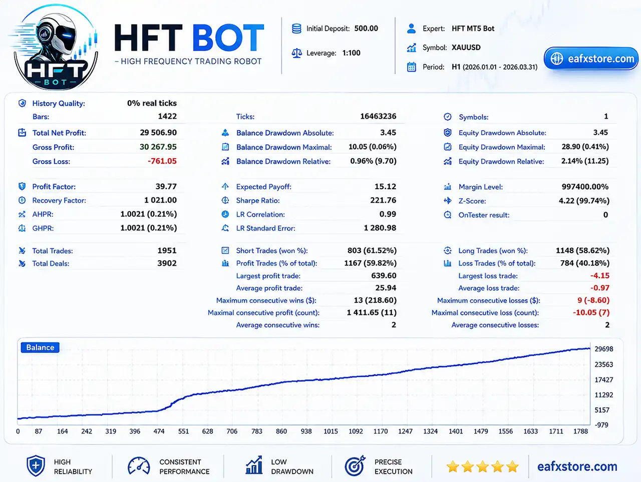Image resolution: width=641 pixels, height=482 pixels.
Task: Click the Balance Drawdown Relative icon
Action: coord(225,161)
